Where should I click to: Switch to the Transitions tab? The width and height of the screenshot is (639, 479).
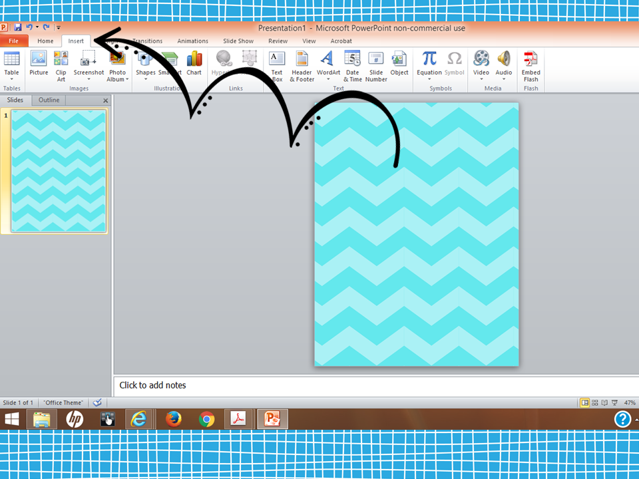146,41
